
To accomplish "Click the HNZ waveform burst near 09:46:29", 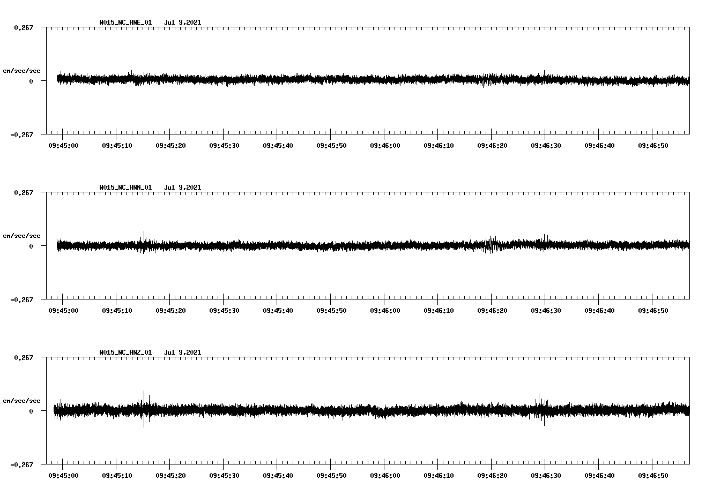I will tap(541, 409).
